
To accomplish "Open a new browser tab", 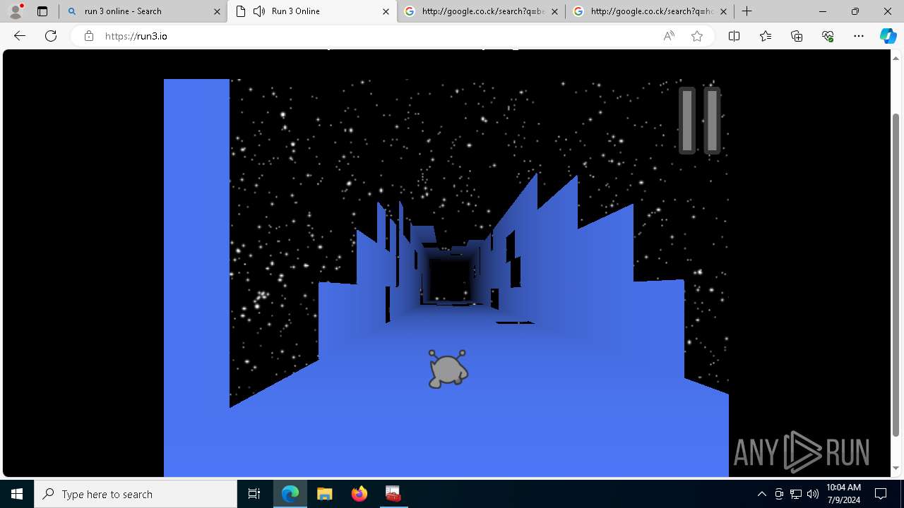I will click(x=747, y=11).
